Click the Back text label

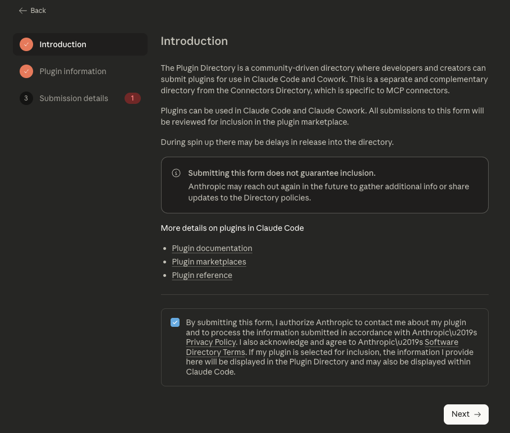tap(38, 11)
